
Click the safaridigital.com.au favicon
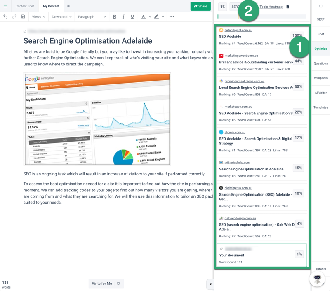221,30
